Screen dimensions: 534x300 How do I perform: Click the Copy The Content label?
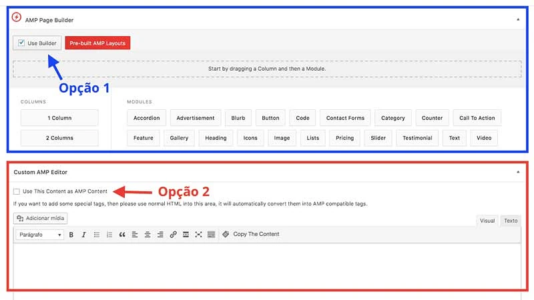point(256,234)
